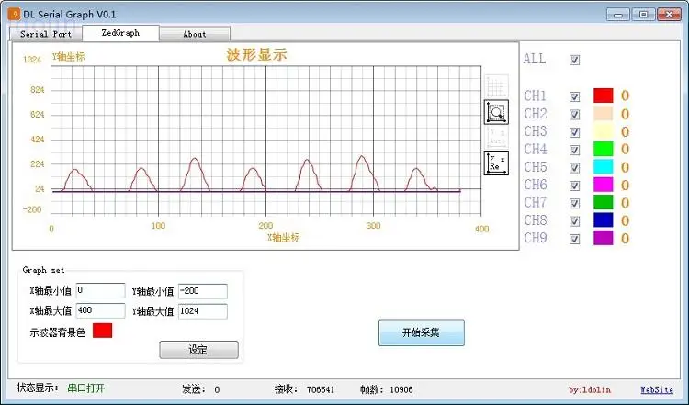Click the bright green CH4 color swatch
689x405 pixels.
pos(603,149)
